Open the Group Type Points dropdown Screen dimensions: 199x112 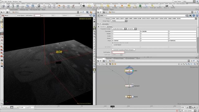119,21
